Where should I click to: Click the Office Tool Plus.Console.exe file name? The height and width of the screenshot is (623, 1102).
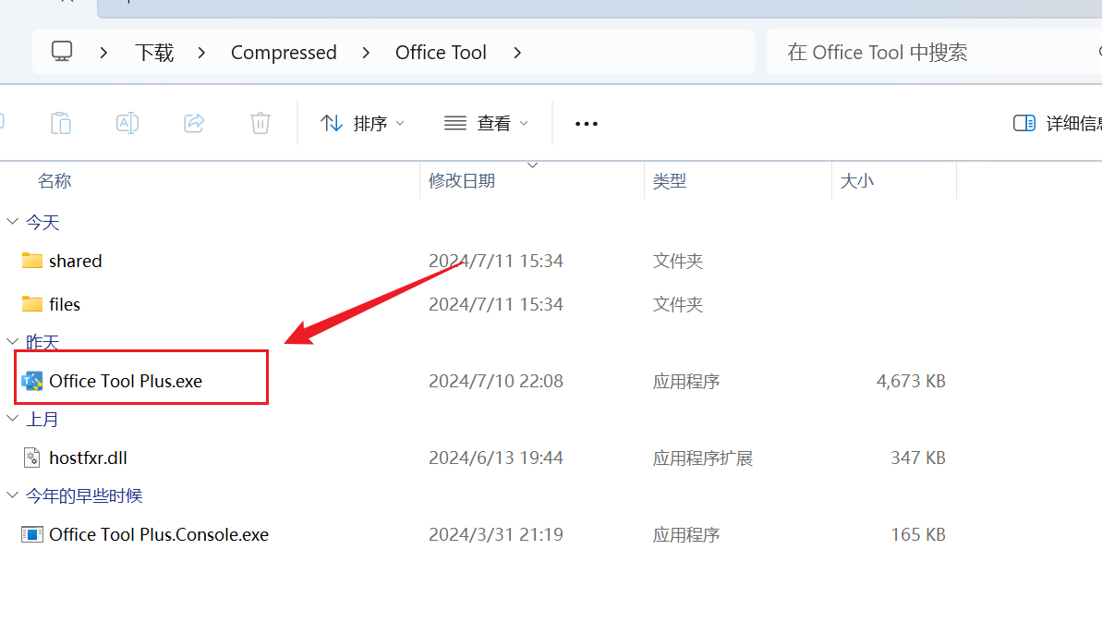click(159, 534)
